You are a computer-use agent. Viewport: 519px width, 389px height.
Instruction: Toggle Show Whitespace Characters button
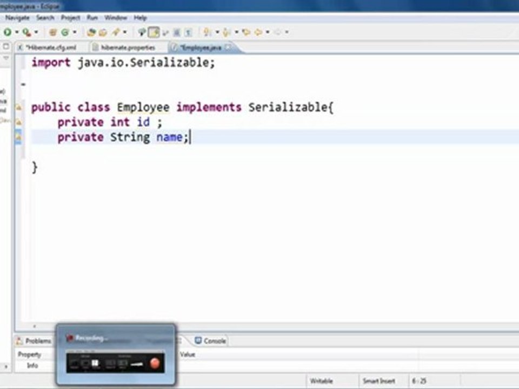pos(188,32)
